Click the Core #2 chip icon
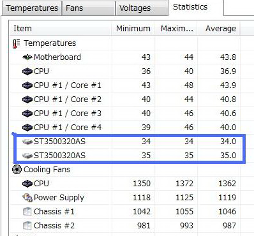The width and height of the screenshot is (254, 236). [27, 100]
